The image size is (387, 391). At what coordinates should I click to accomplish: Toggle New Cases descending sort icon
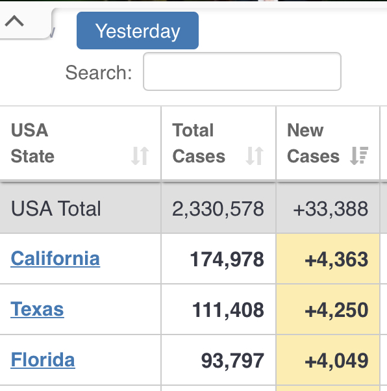359,156
